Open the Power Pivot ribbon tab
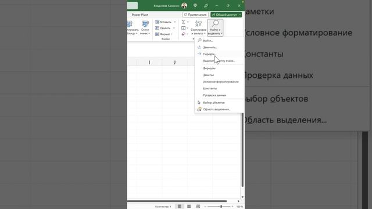372x209 pixels. coord(140,15)
